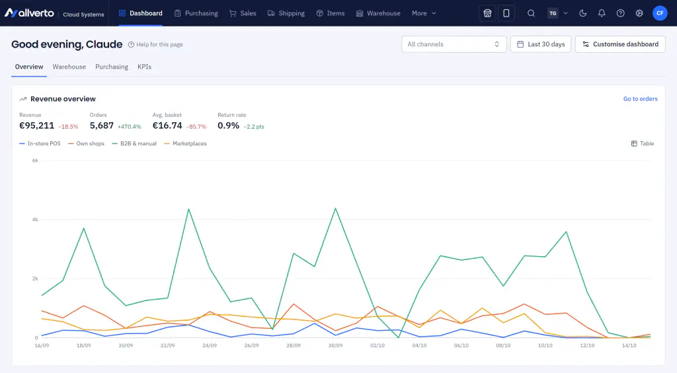This screenshot has height=373, width=677.
Task: Click the TG tenant badge
Action: [553, 13]
